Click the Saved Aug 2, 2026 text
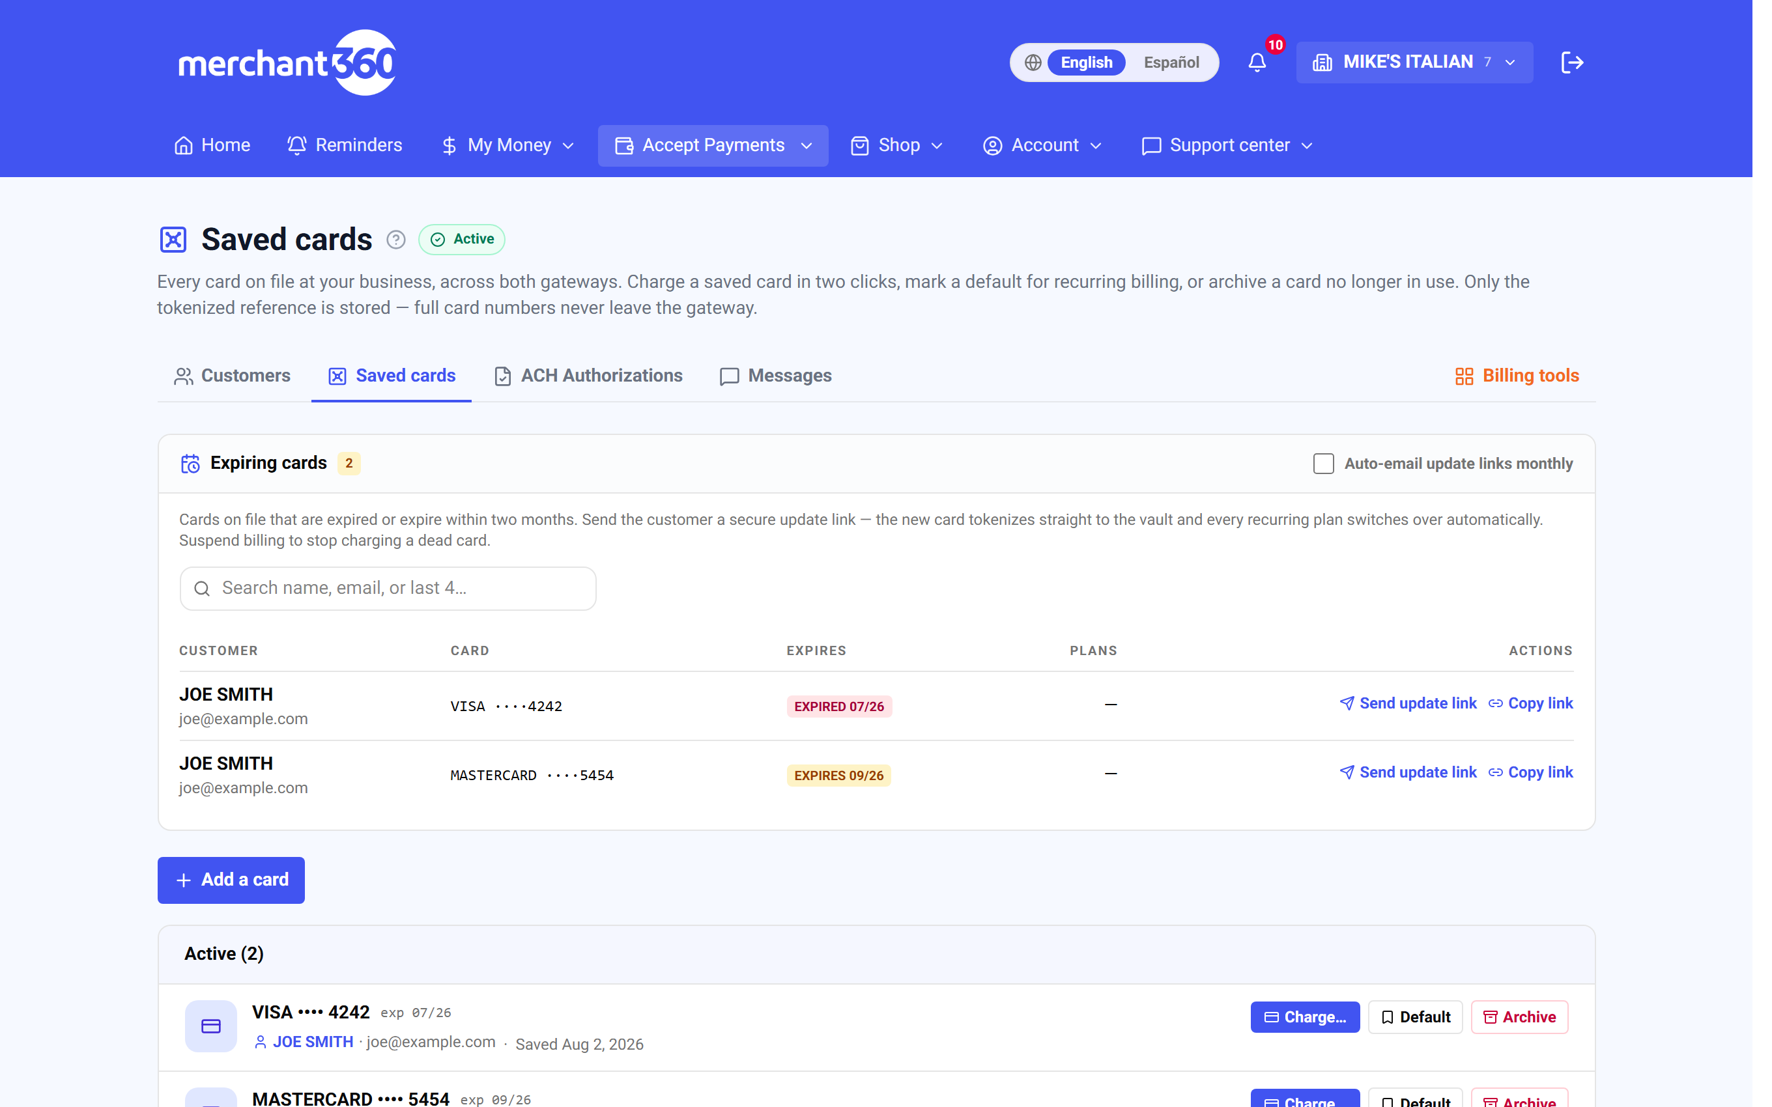The width and height of the screenshot is (1772, 1107). 579,1044
